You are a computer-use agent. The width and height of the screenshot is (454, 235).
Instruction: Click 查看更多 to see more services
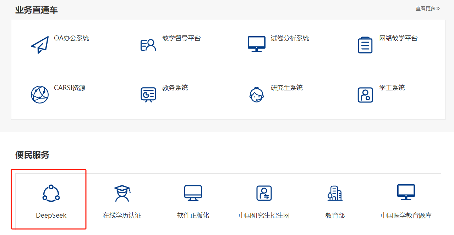click(428, 9)
